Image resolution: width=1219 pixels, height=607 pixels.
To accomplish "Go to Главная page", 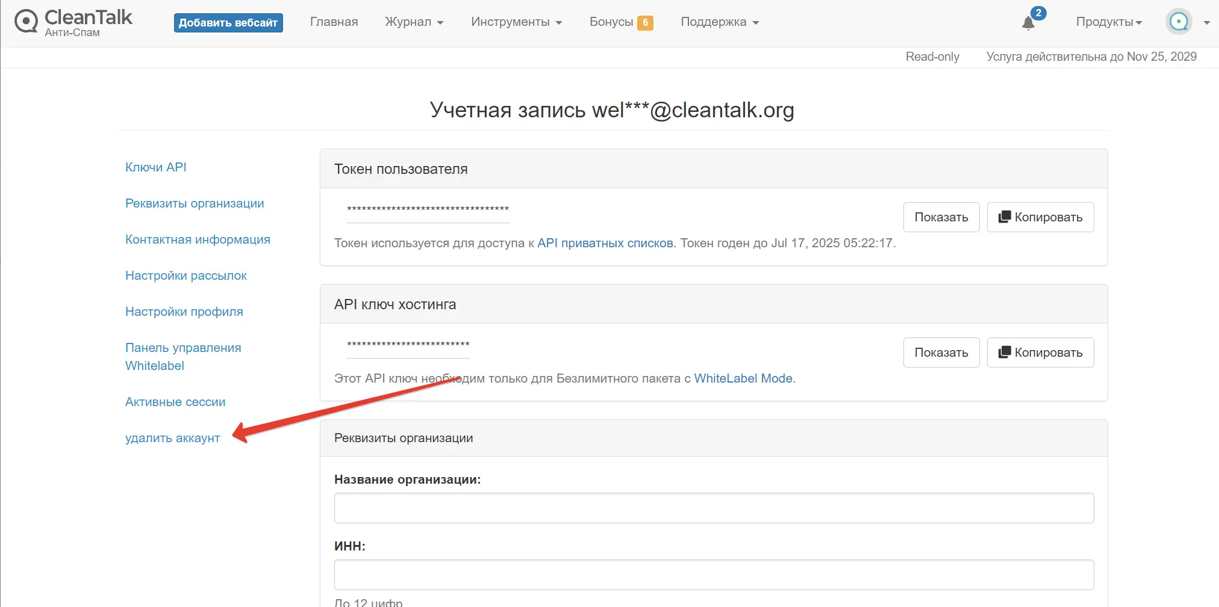I will pos(334,22).
